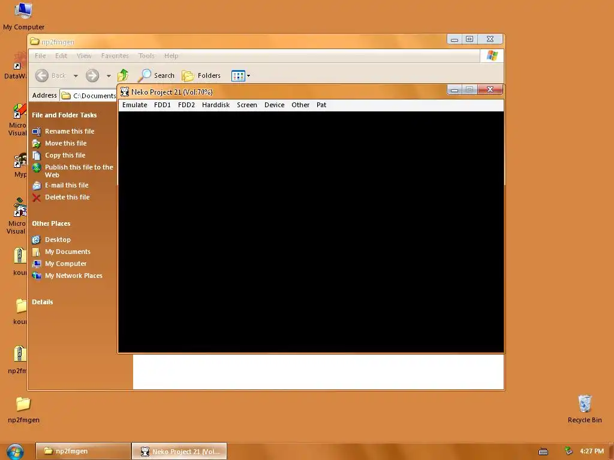Open the Emulate menu in Neko Project
Screen dimensions: 614x460
point(134,105)
